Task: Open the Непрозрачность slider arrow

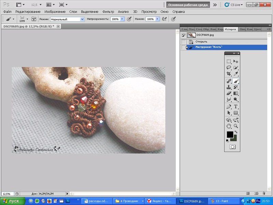Action: pyautogui.click(x=123, y=19)
